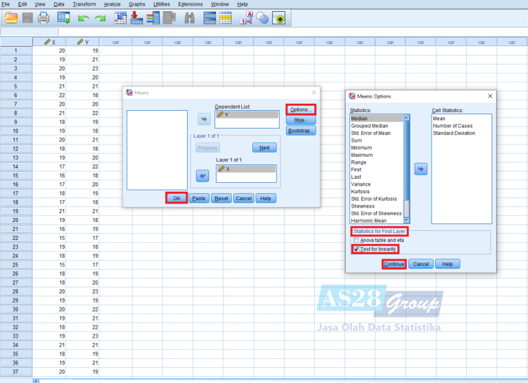Viewport: 528px width, 383px height.
Task: Click the blue arrow beside Layer list
Action: point(203,176)
